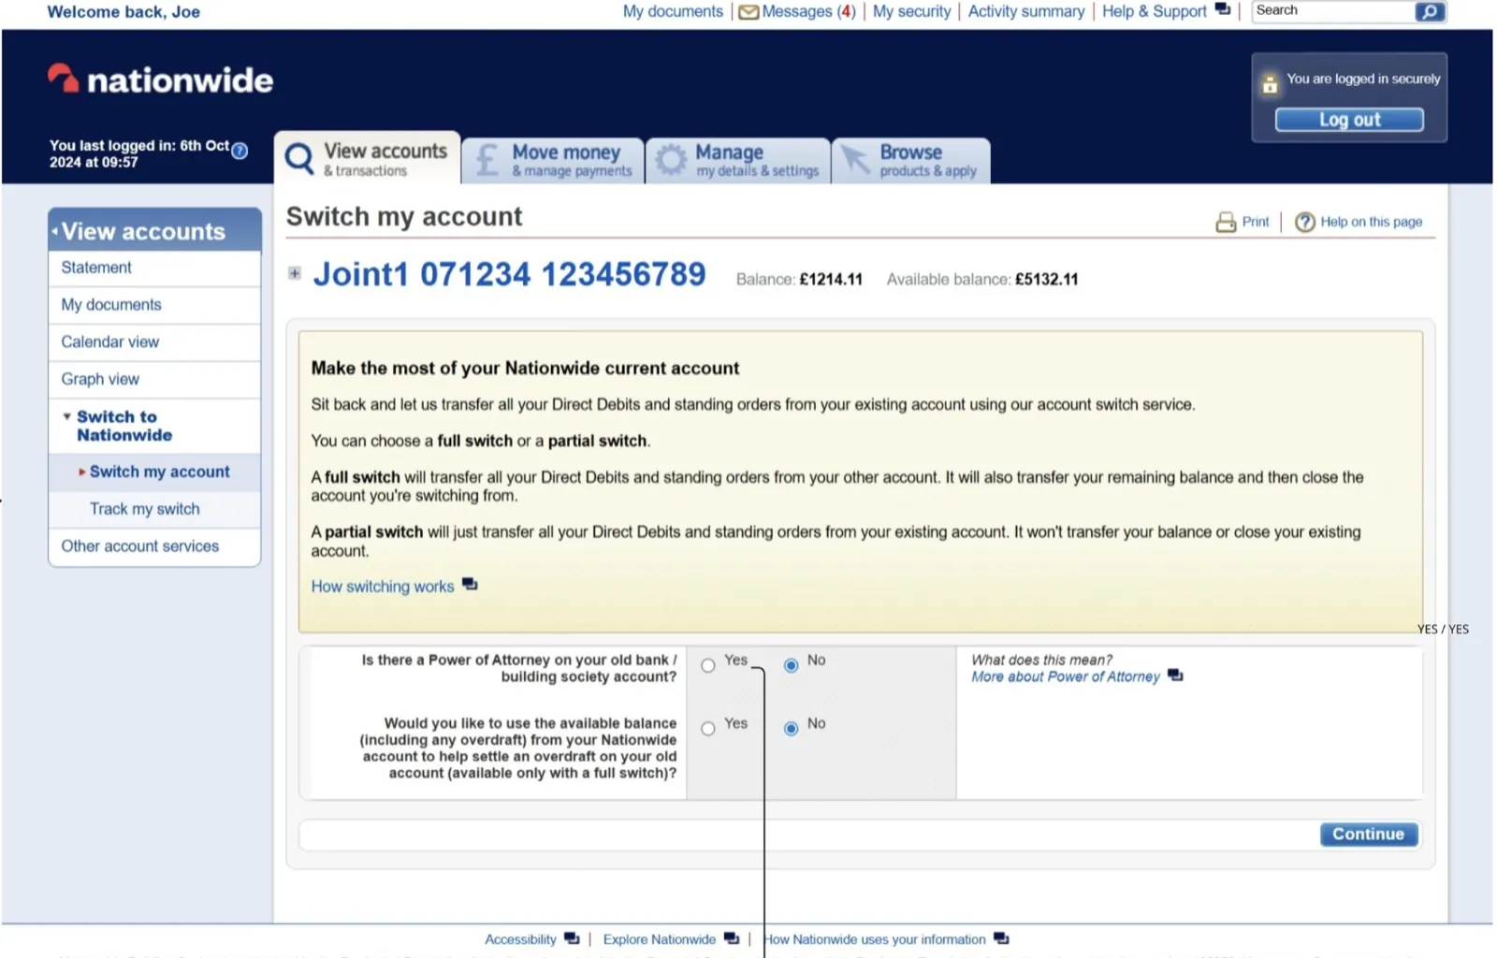Expand the Joint1 account details
This screenshot has height=958, width=1497.
295,273
